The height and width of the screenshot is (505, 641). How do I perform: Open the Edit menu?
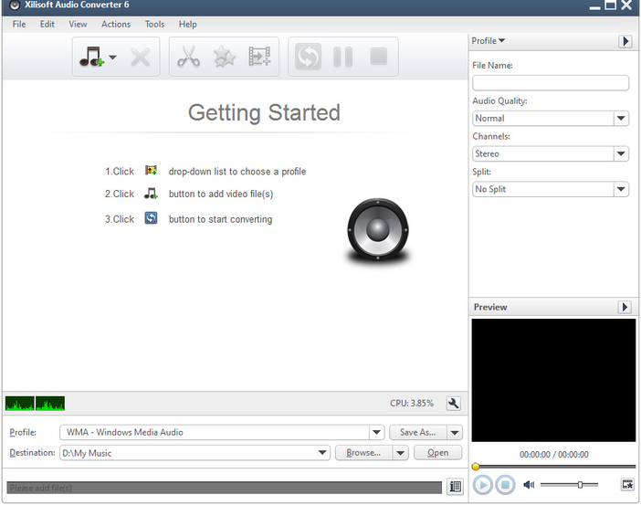(x=47, y=24)
